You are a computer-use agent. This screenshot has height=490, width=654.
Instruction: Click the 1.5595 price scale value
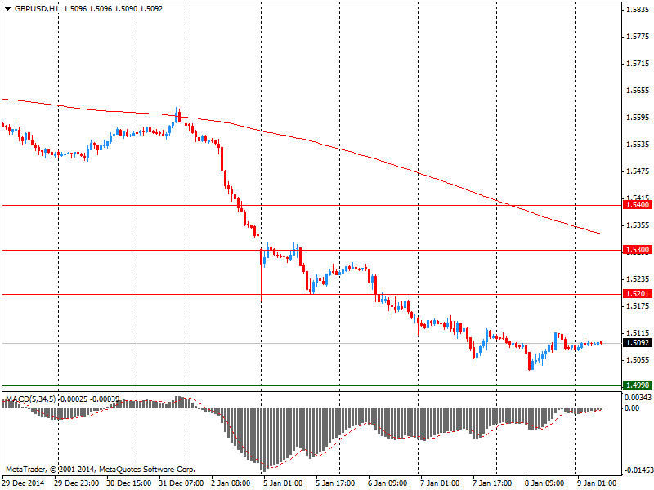coord(638,118)
